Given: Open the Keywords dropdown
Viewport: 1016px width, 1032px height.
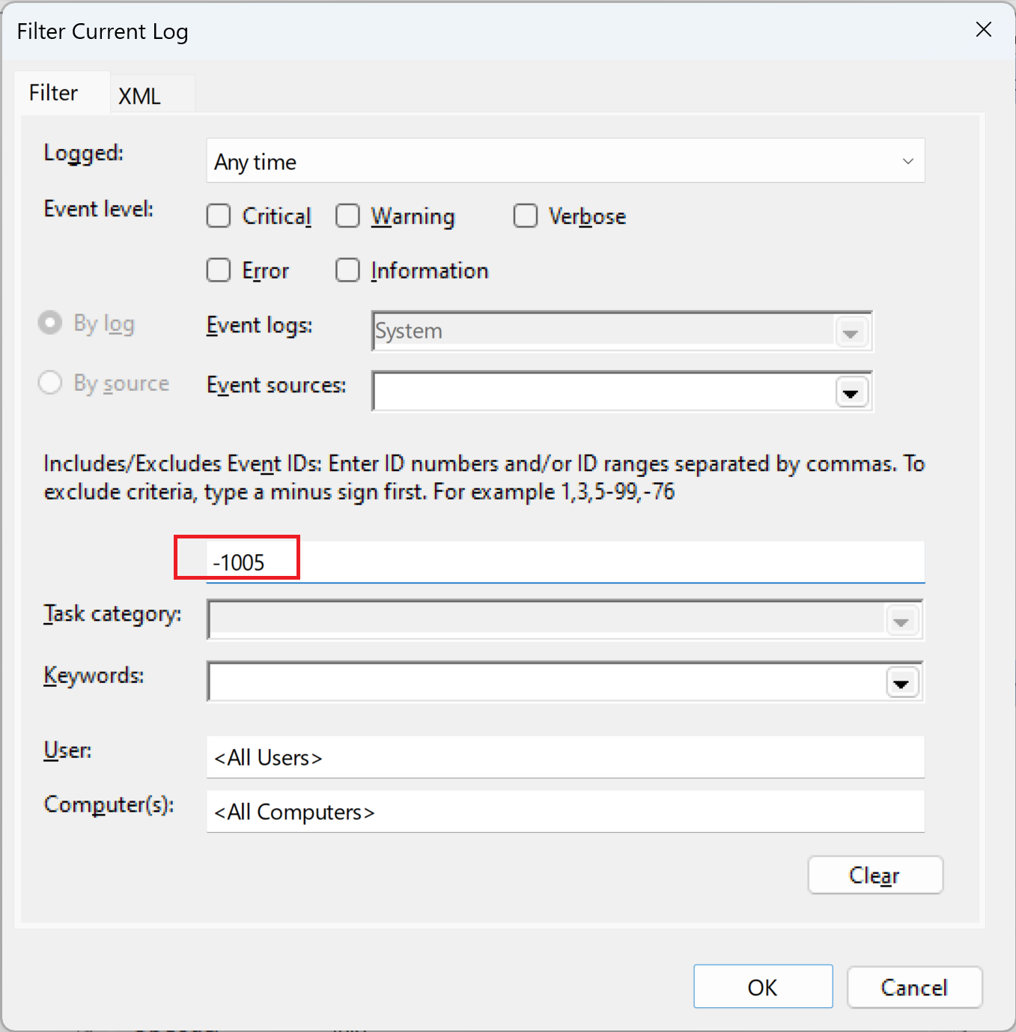Looking at the screenshot, I should coord(901,682).
